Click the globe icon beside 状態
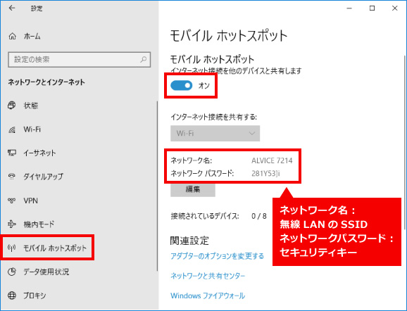This screenshot has width=407, height=311. click(12, 106)
